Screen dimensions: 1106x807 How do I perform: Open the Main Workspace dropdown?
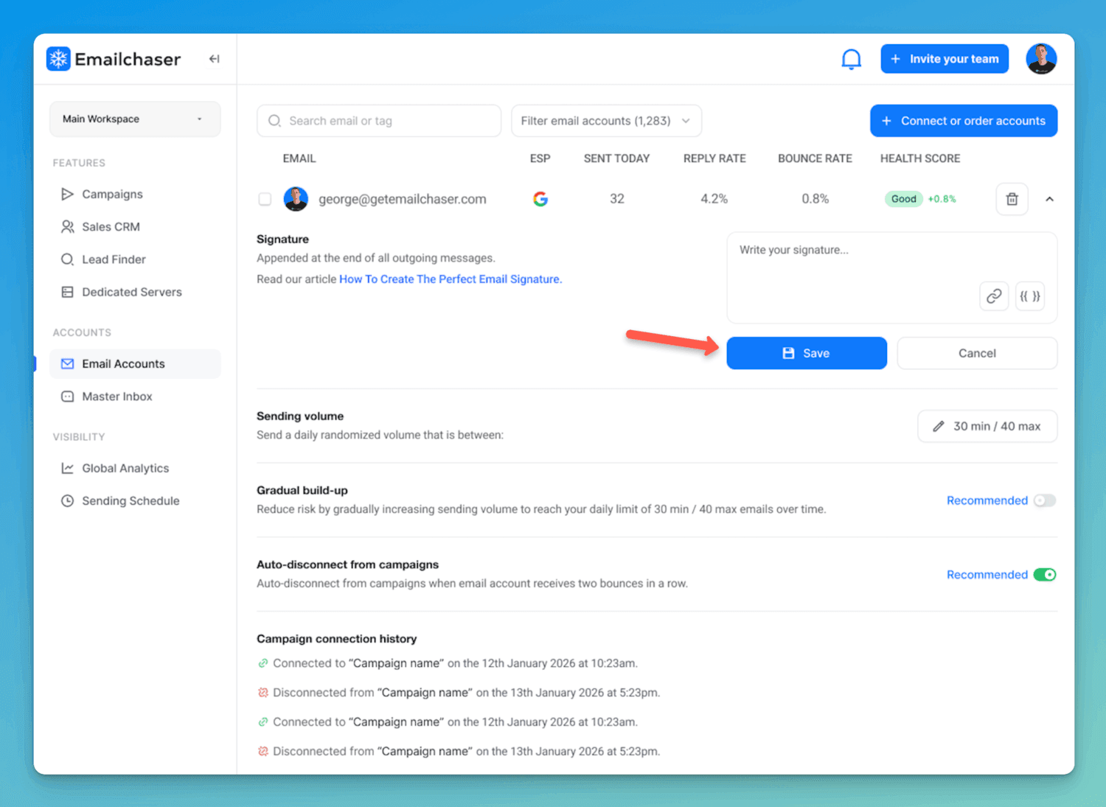click(134, 119)
